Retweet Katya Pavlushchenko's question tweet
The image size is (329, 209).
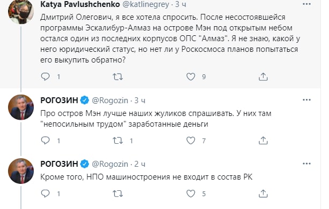[118, 76]
